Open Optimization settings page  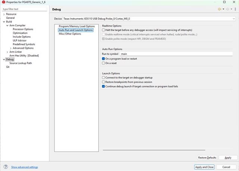click(x=20, y=33)
